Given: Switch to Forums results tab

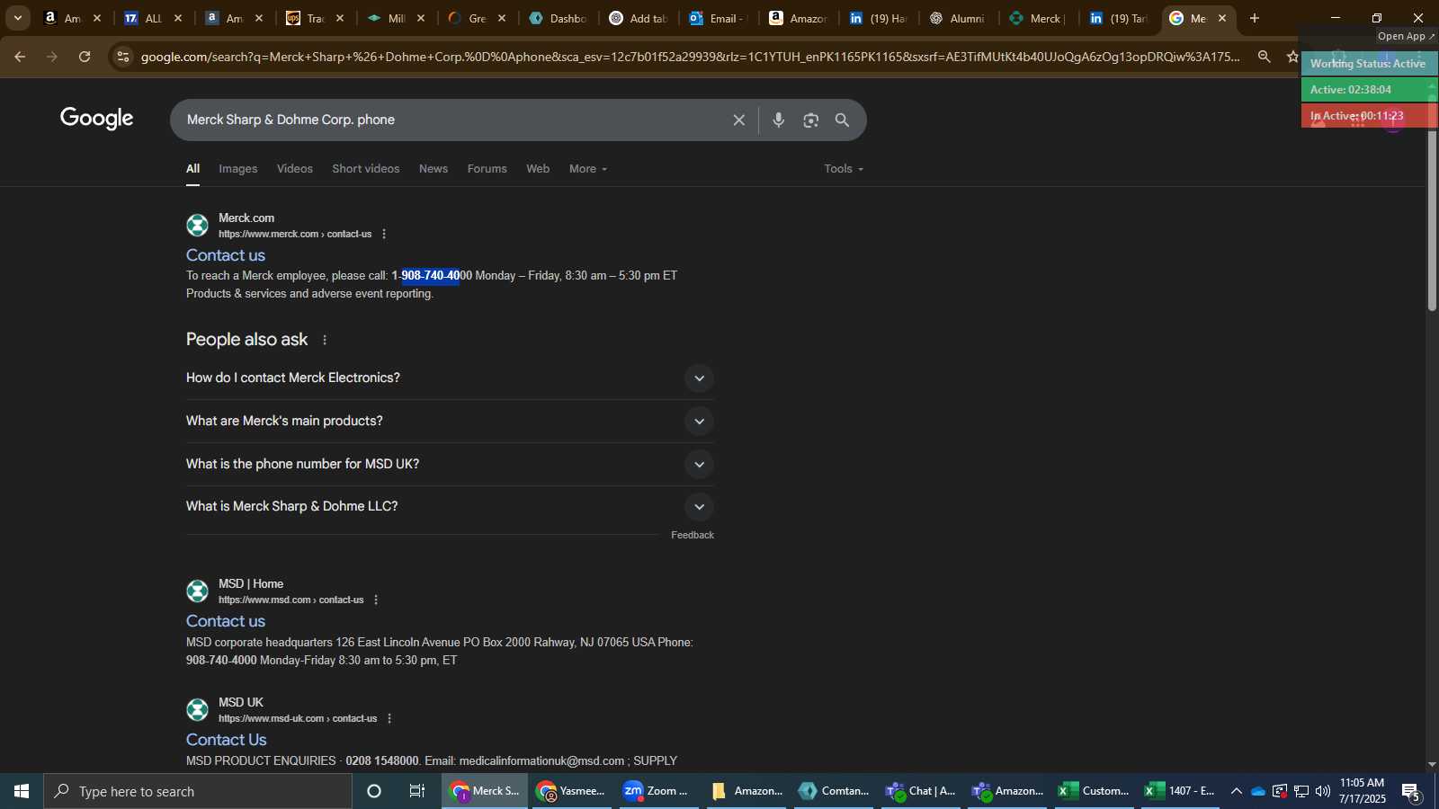Looking at the screenshot, I should coord(487,169).
